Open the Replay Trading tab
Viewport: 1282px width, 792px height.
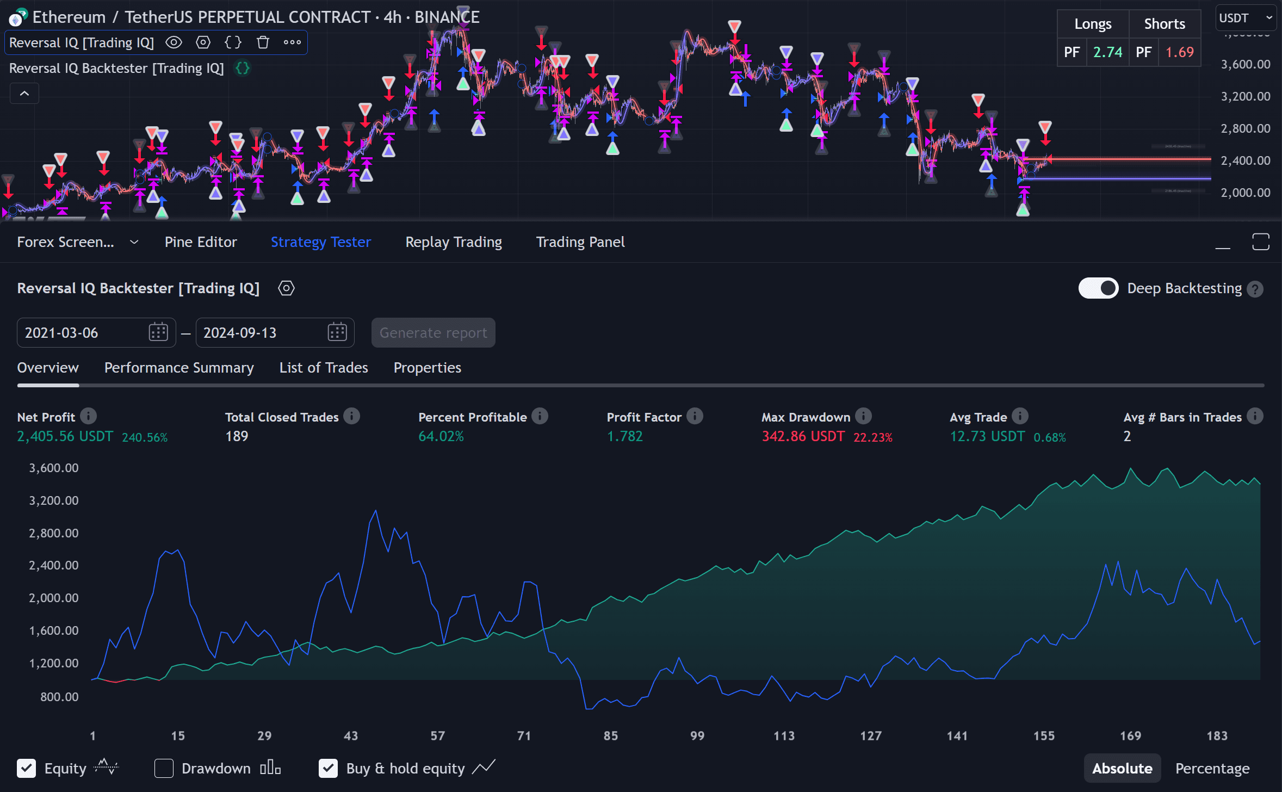point(454,242)
